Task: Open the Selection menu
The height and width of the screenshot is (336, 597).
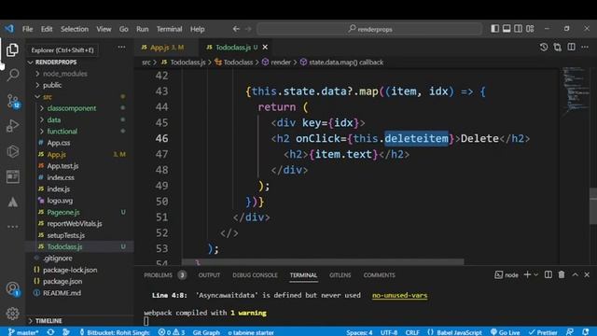Action: [x=75, y=29]
